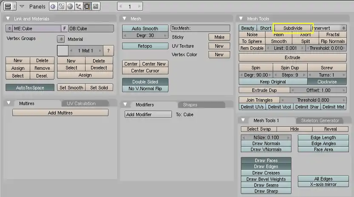The image size is (354, 197).
Task: Collapse the Link and Materials panel
Action: [8, 18]
